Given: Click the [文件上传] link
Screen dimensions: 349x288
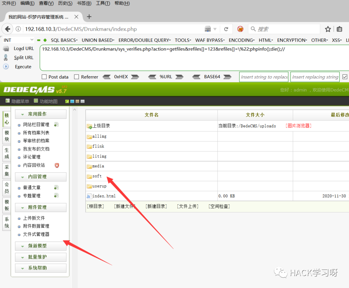Looking at the screenshot, I should pos(188,206).
